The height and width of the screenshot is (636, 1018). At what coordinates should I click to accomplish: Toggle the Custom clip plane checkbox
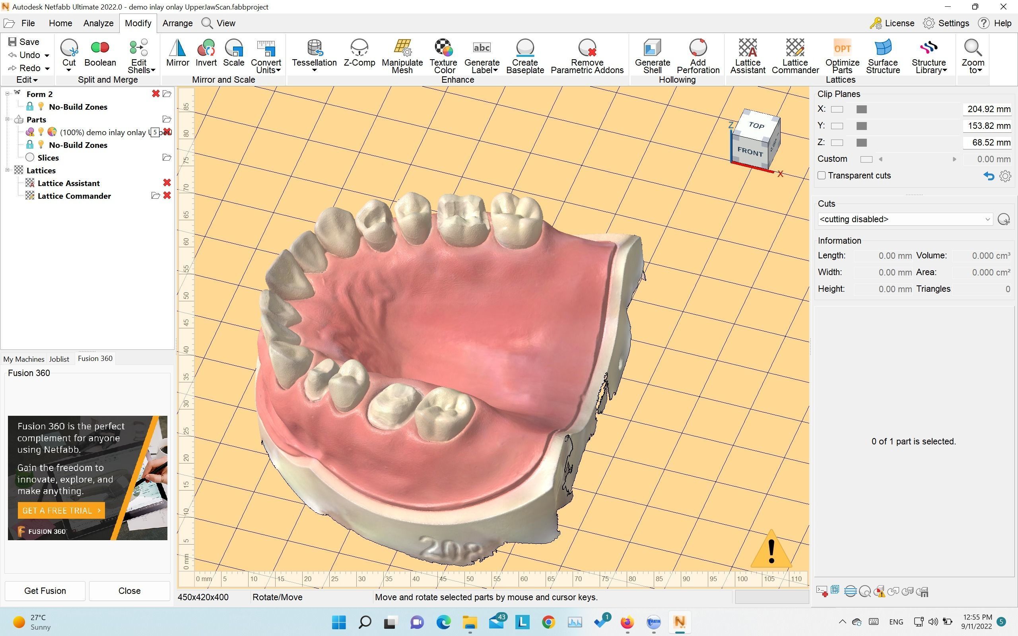tap(866, 159)
